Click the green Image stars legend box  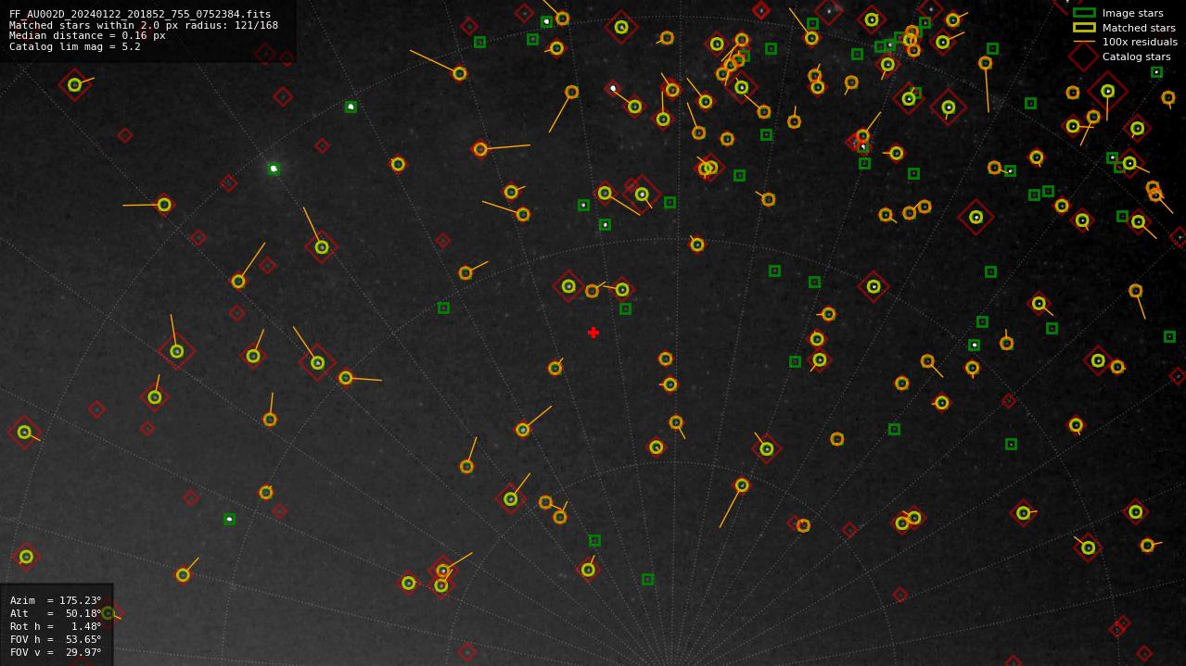tap(1084, 13)
